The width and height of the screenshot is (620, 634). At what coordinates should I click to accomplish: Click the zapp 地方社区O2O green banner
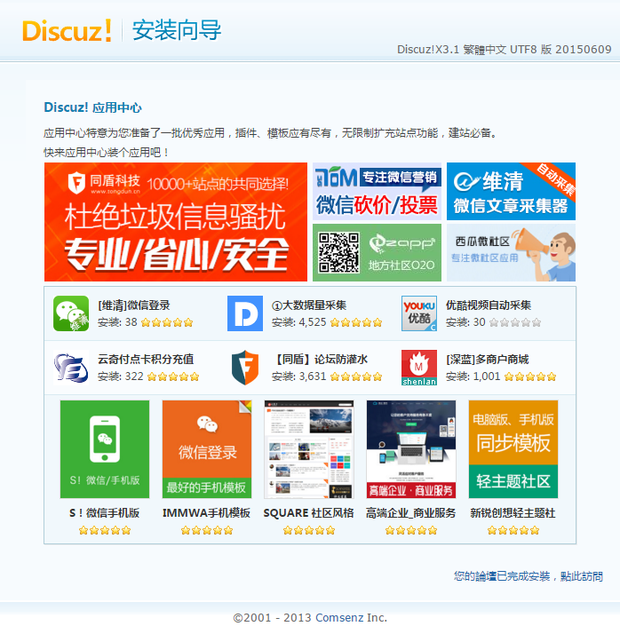[377, 253]
